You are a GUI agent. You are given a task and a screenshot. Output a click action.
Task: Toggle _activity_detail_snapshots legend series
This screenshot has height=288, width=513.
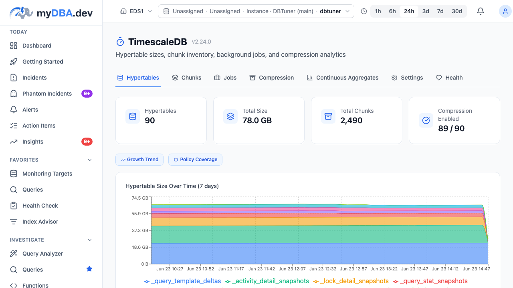267,281
